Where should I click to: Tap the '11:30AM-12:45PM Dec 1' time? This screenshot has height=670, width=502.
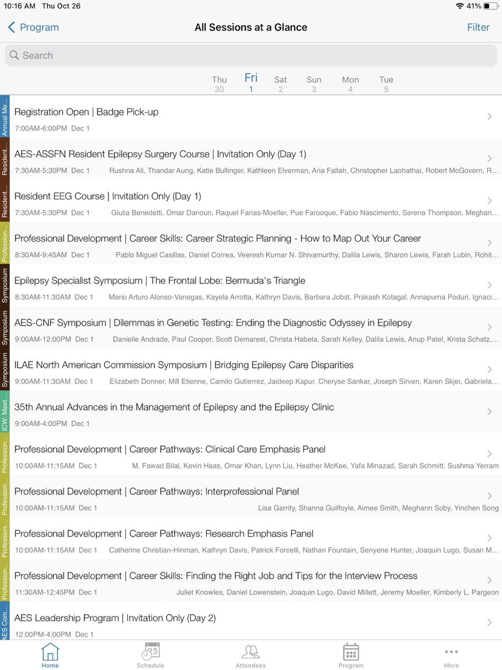pyautogui.click(x=56, y=593)
